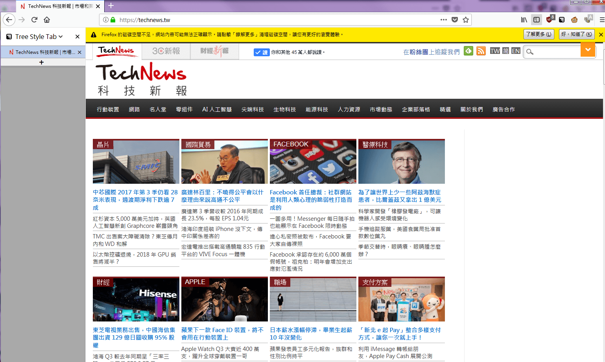
Task: Go back to the previous page
Action: point(9,20)
